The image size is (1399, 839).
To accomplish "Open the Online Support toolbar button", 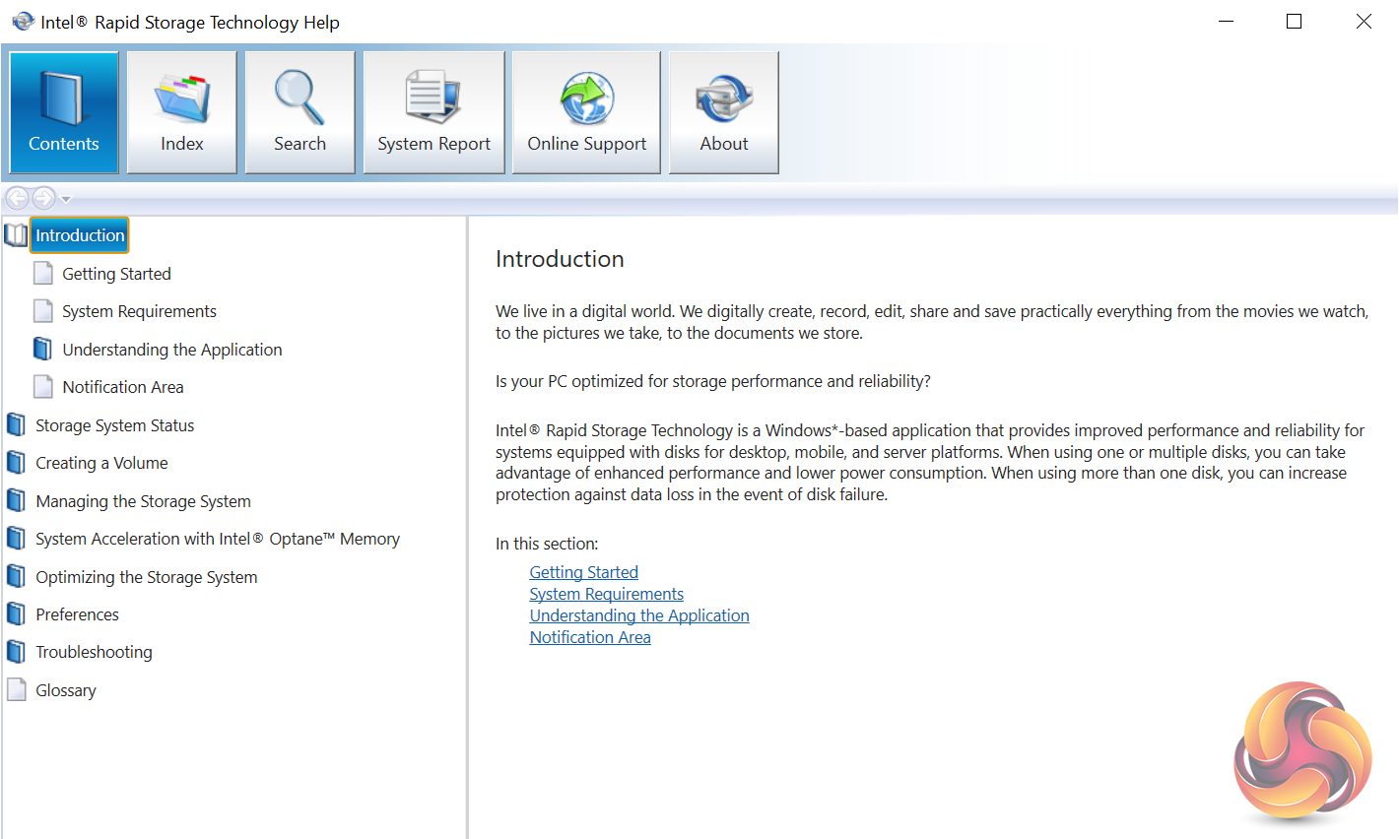I will pyautogui.click(x=587, y=112).
